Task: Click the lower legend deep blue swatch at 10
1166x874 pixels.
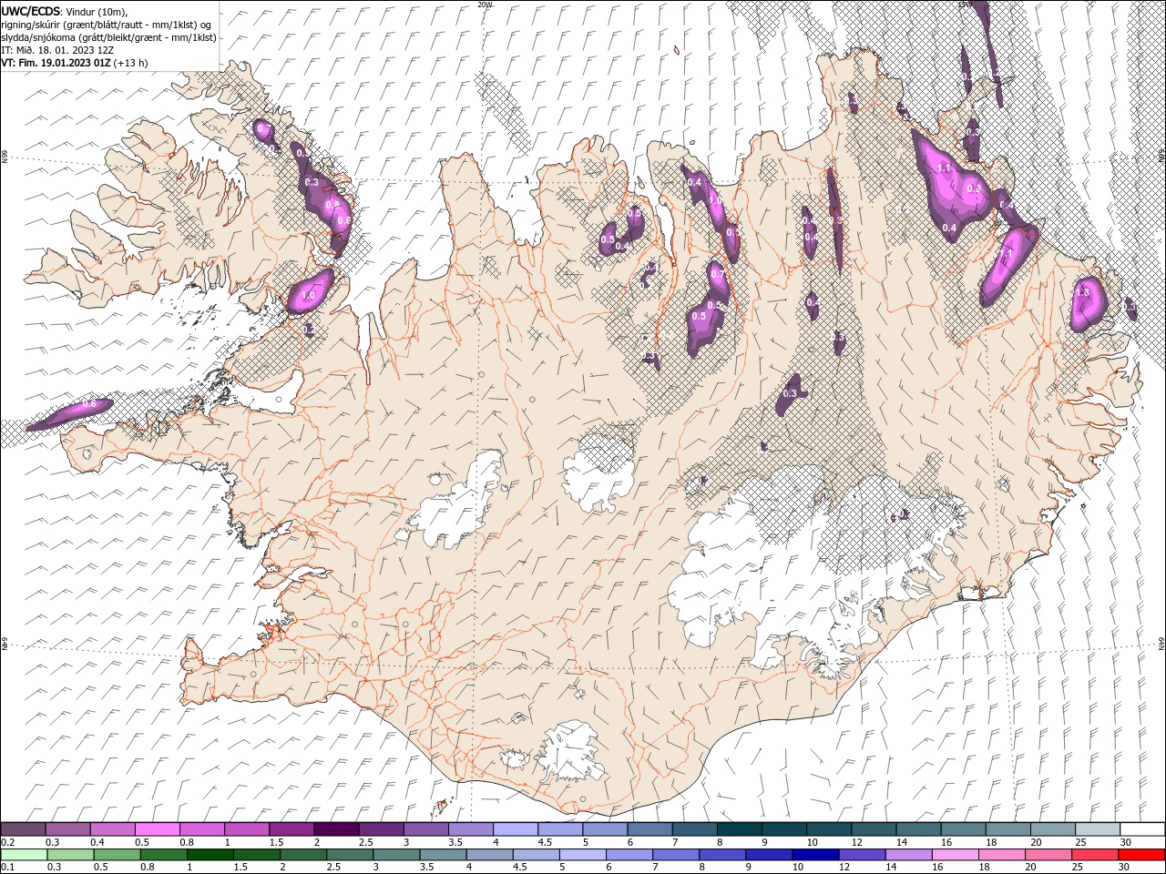Action: point(815,855)
